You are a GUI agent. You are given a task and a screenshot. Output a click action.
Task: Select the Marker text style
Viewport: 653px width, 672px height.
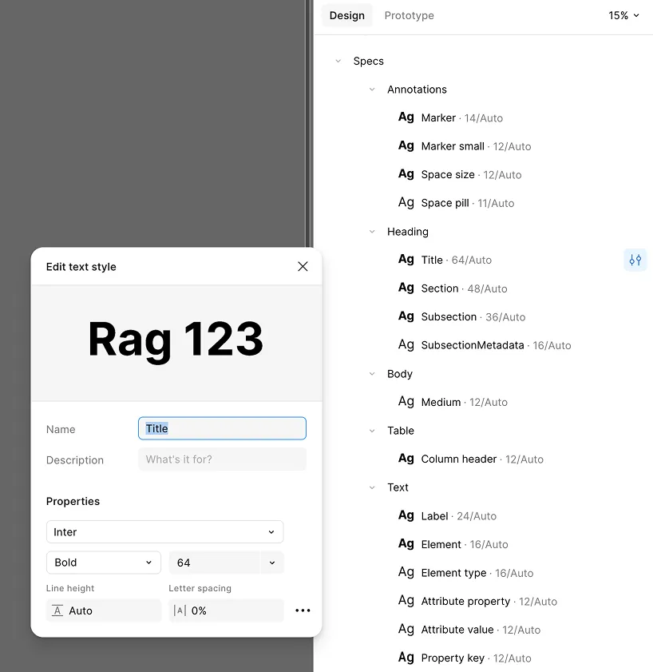point(462,117)
